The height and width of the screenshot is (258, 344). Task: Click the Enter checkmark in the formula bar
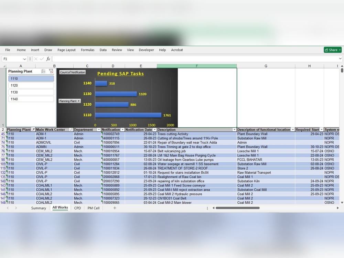coord(43,59)
